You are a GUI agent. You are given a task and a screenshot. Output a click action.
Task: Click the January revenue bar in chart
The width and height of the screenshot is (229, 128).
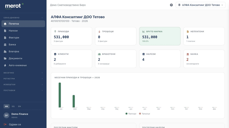point(60,95)
